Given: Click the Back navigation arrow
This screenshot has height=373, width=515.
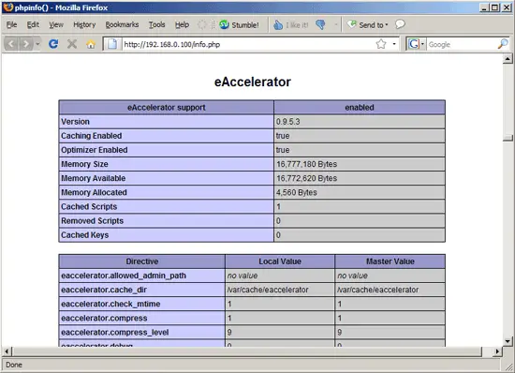Looking at the screenshot, I should [x=11, y=44].
